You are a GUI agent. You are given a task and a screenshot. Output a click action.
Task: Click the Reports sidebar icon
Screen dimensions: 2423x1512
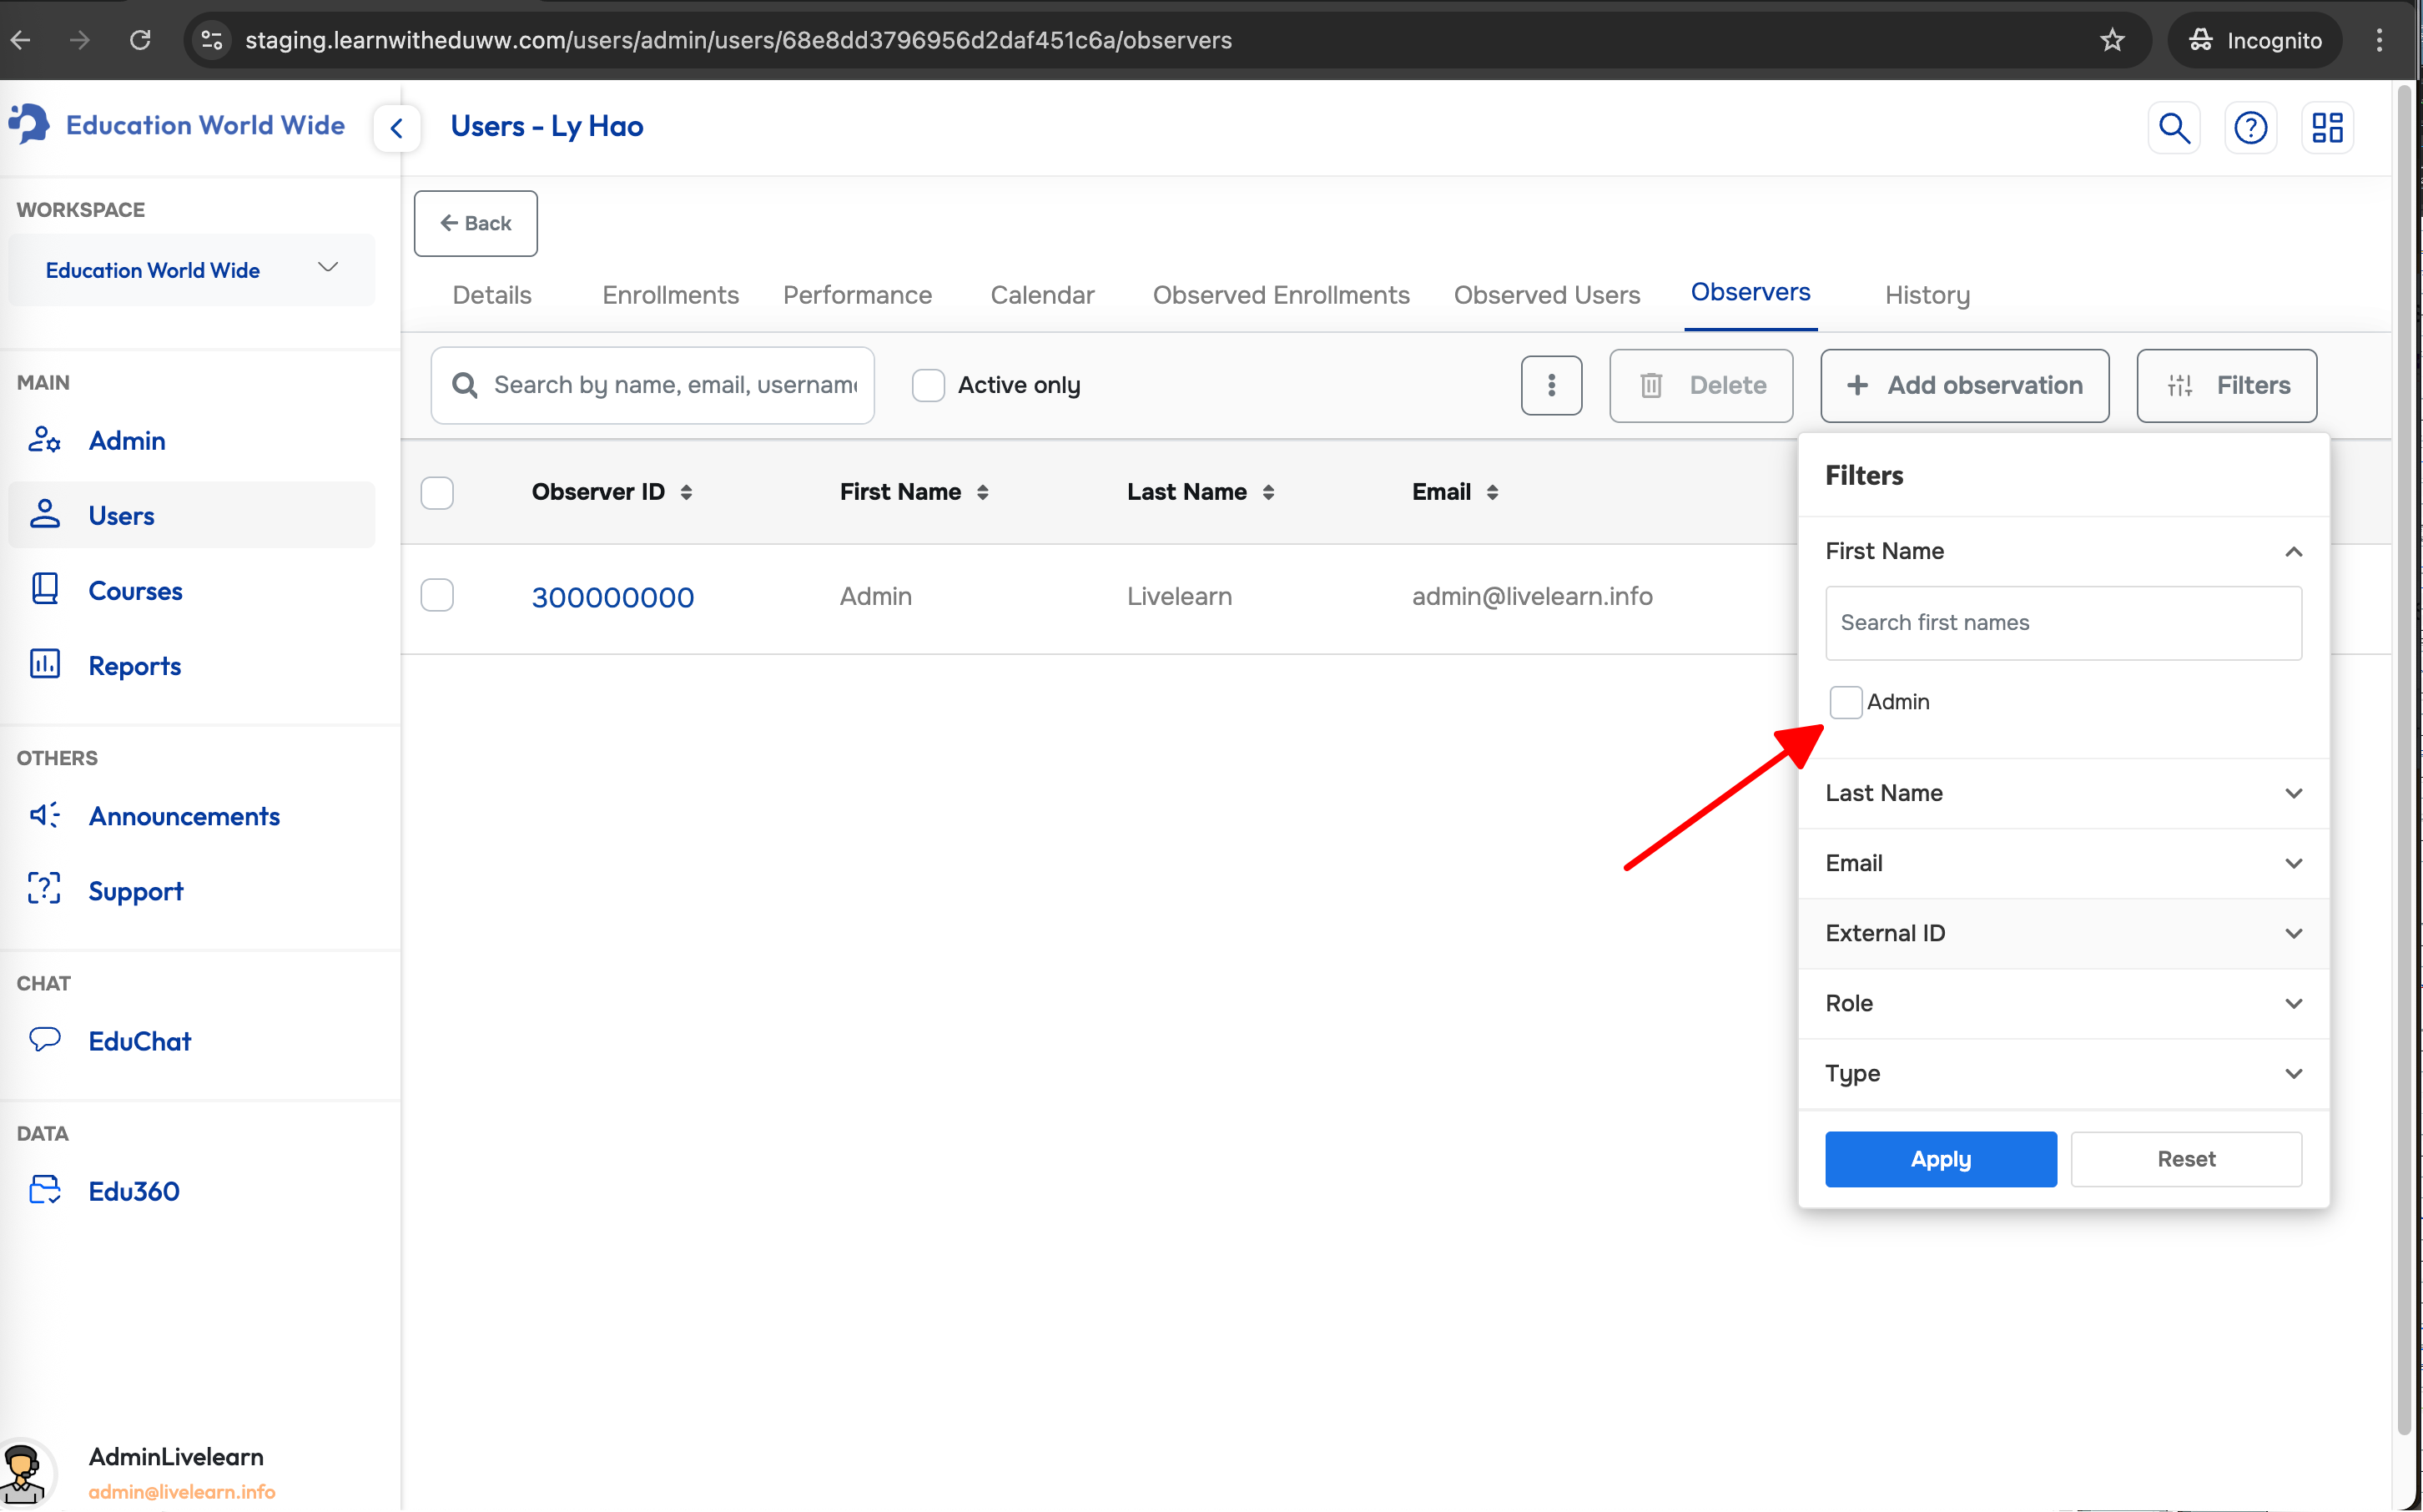pyautogui.click(x=45, y=665)
